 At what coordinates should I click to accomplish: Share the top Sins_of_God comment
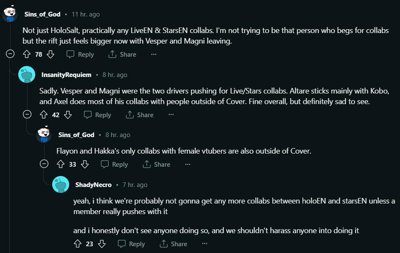(x=122, y=55)
